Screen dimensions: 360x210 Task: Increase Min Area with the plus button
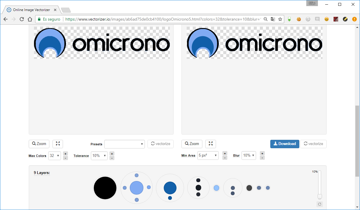click(225, 153)
